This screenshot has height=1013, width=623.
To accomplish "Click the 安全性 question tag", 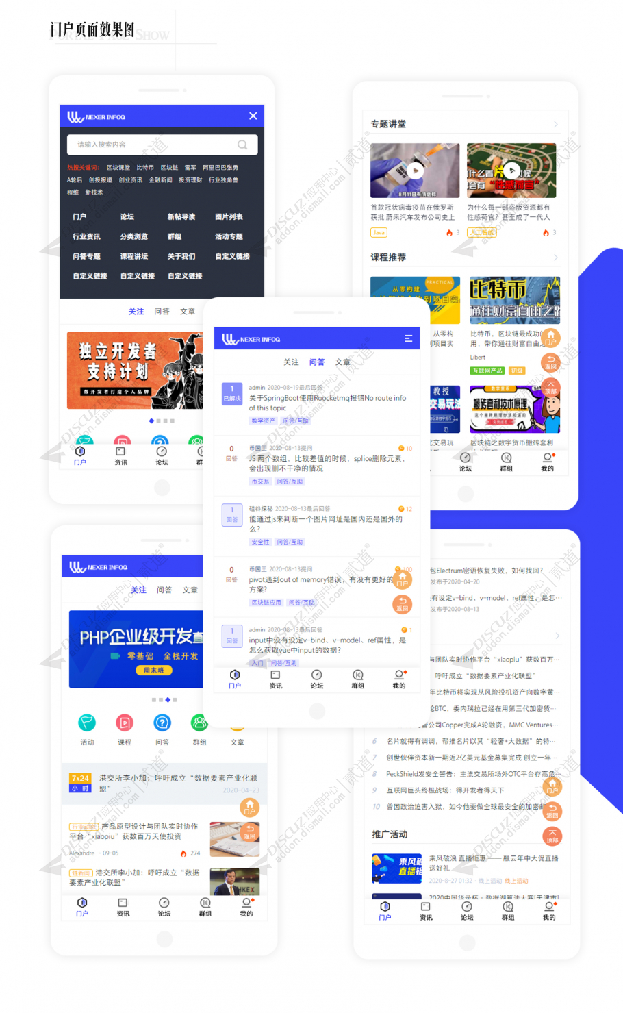I will (x=260, y=542).
